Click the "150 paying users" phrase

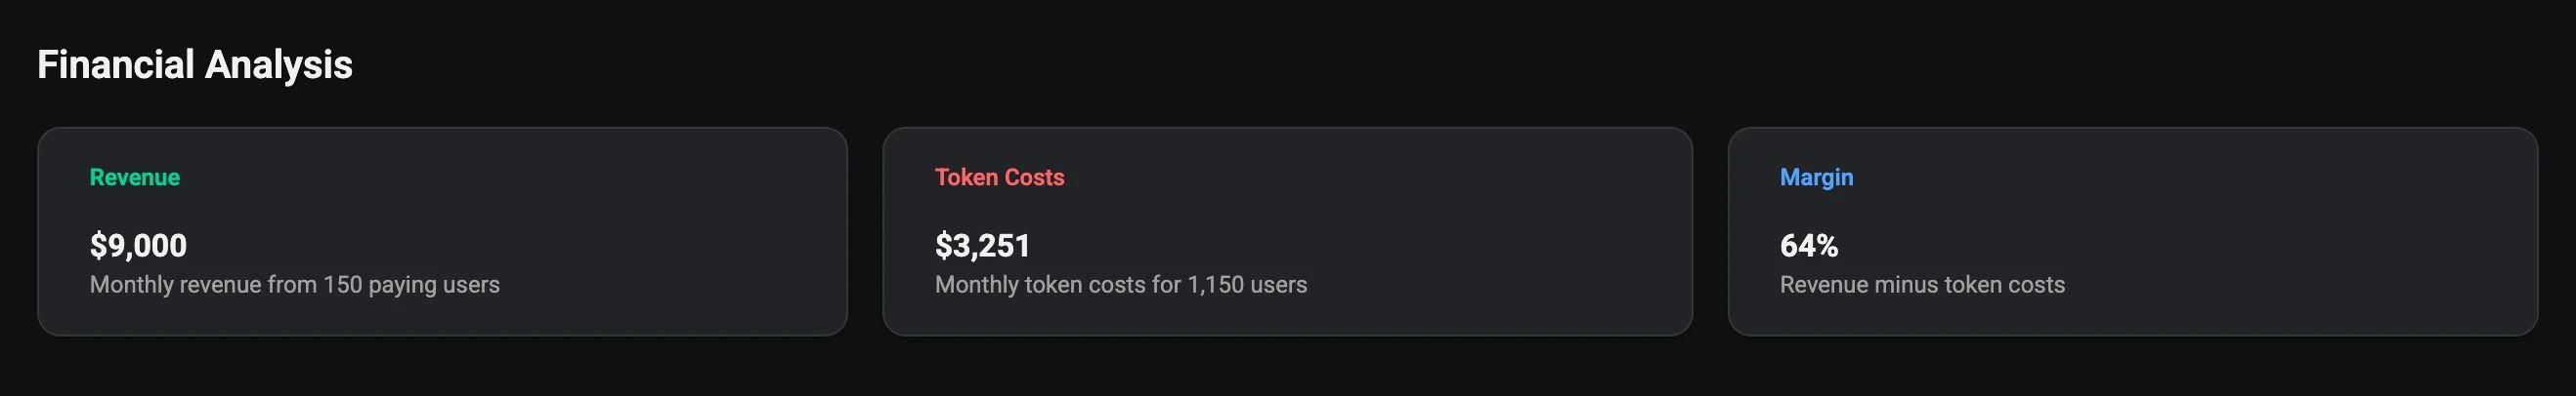tap(411, 285)
